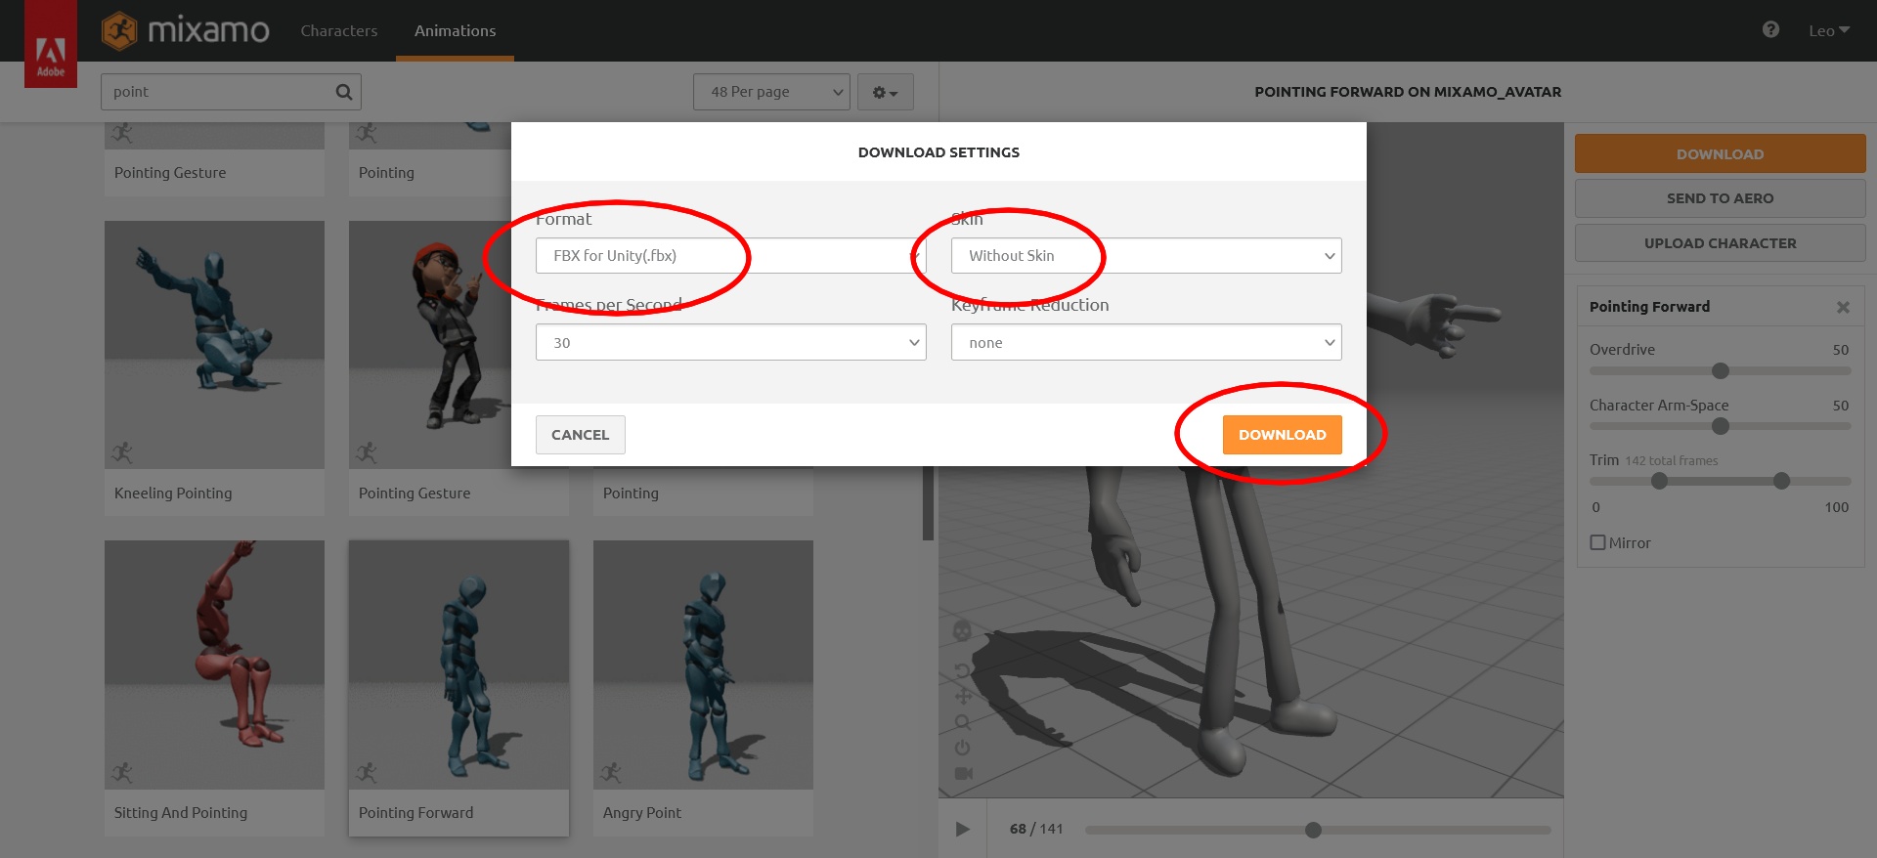Screen dimensions: 1877x858
Task: Open the help question mark icon
Action: (x=1770, y=29)
